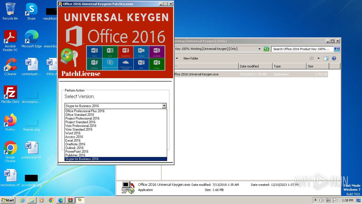The width and height of the screenshot is (362, 204).
Task: Open the contentpart document on desktop
Action: (31, 67)
